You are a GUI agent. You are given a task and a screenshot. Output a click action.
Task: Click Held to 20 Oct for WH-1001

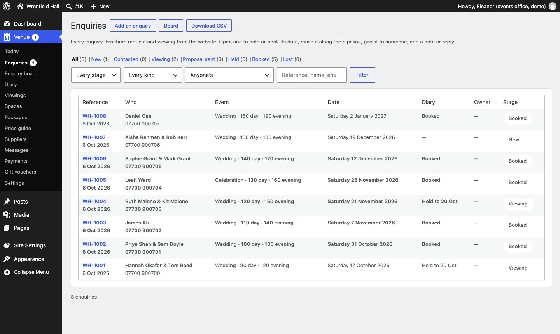[x=439, y=266]
